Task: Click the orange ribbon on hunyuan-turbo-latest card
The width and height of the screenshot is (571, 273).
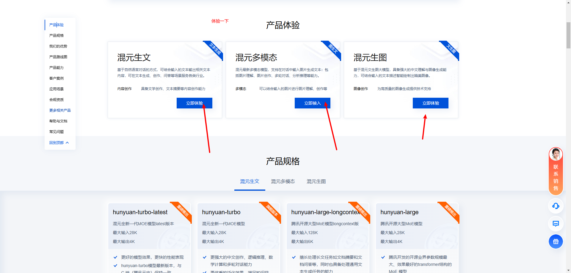Action: (x=183, y=210)
